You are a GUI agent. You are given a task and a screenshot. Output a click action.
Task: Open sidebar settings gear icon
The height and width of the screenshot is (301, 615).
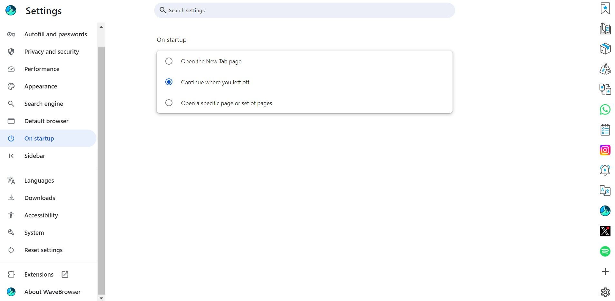605,292
